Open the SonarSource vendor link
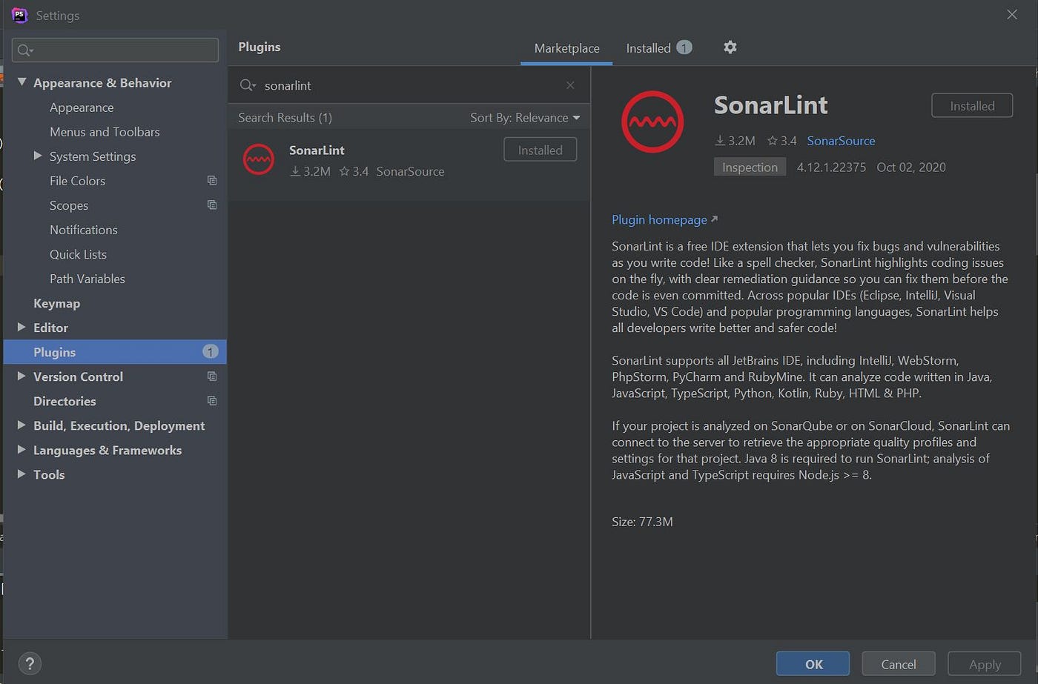The width and height of the screenshot is (1038, 684). 841,141
